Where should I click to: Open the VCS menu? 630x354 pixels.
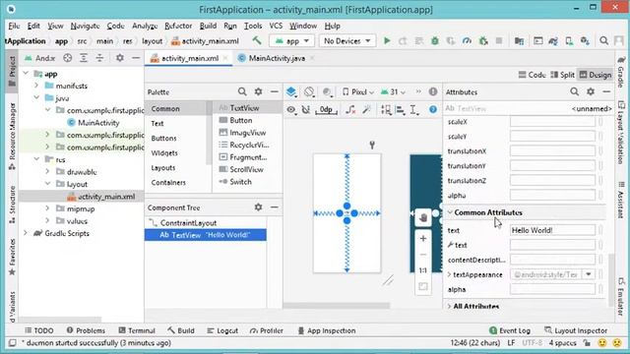pyautogui.click(x=276, y=26)
